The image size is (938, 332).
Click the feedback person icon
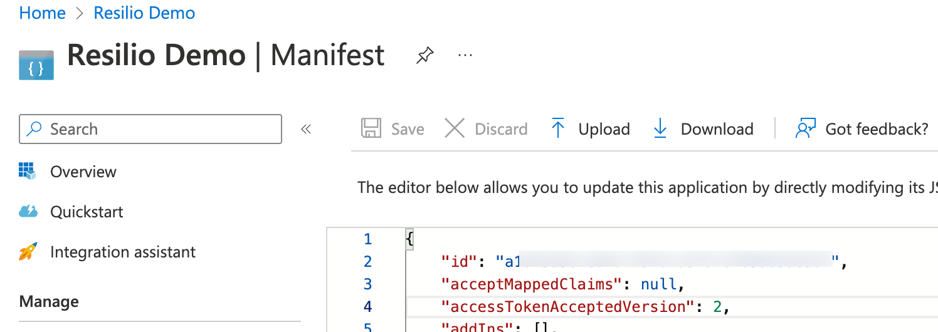tap(805, 129)
